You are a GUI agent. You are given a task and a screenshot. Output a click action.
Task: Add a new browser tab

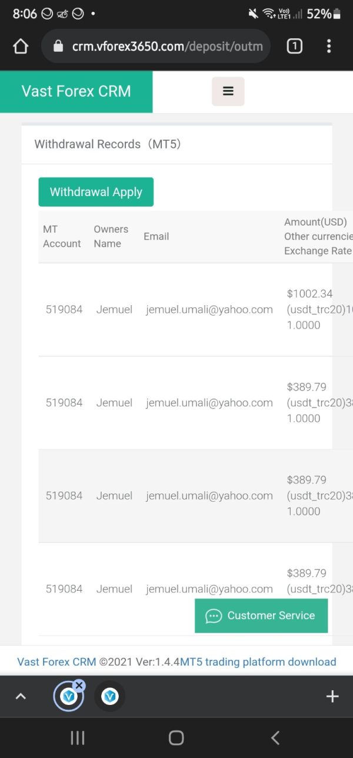click(332, 697)
